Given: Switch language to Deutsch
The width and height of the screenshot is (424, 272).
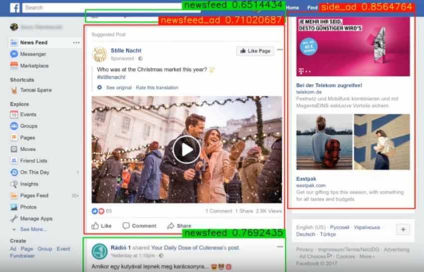Looking at the screenshot, I should click(x=306, y=234).
